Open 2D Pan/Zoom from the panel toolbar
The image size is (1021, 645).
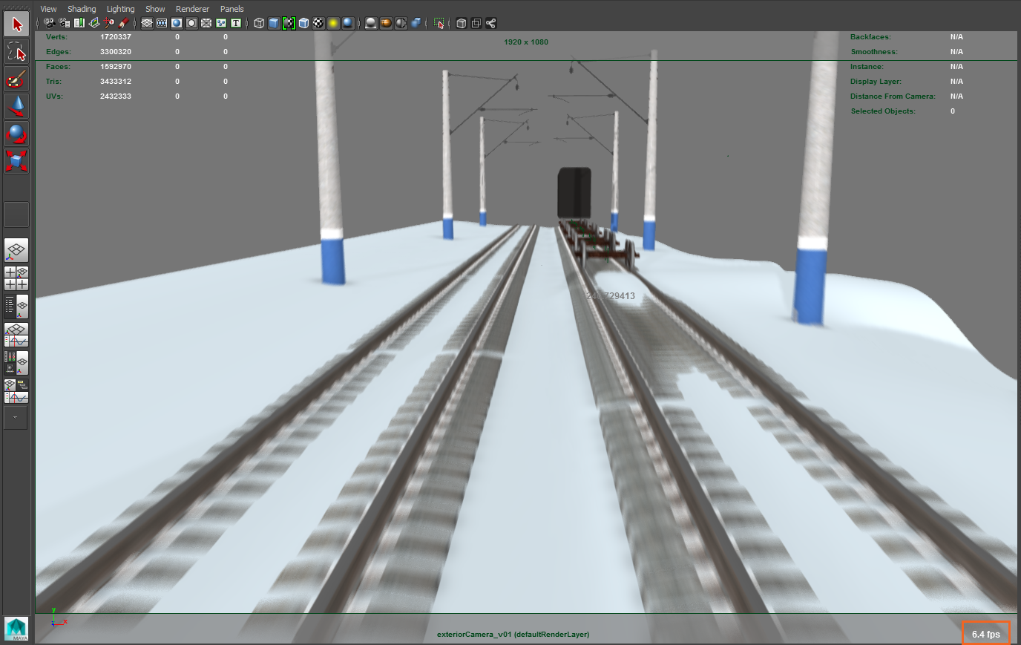point(108,23)
